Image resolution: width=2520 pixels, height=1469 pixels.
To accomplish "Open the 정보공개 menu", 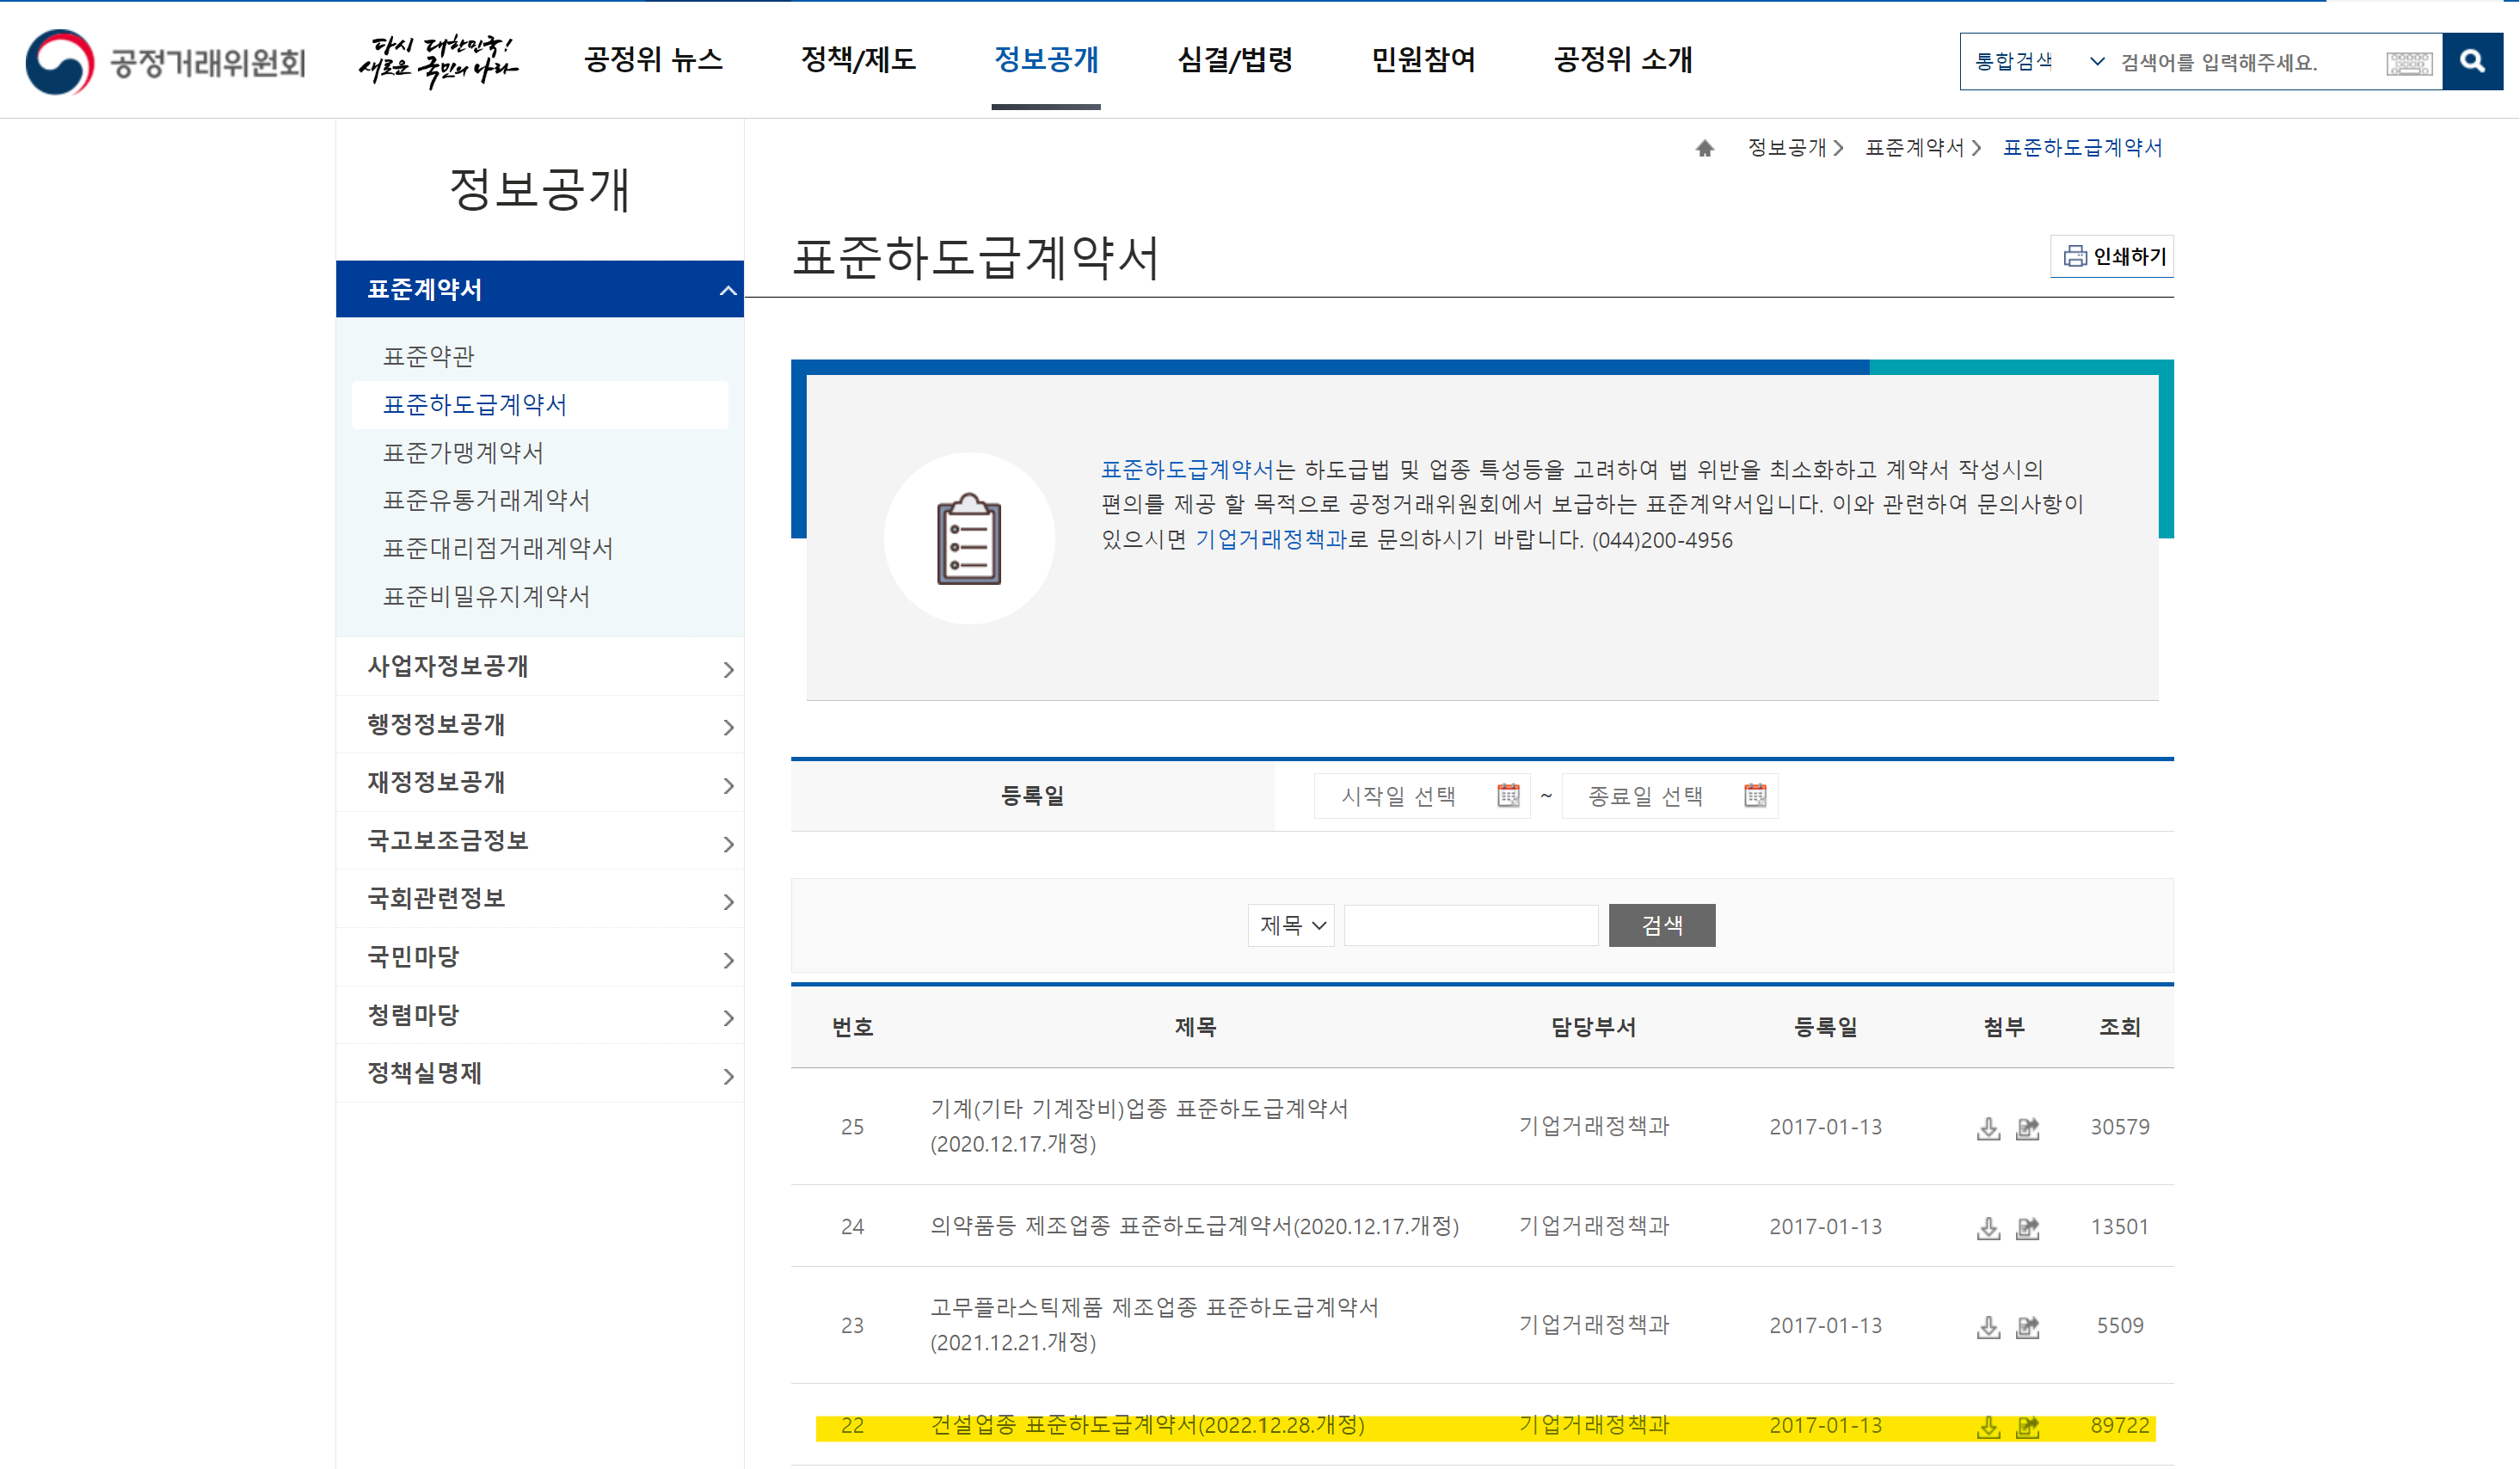I will (1046, 60).
